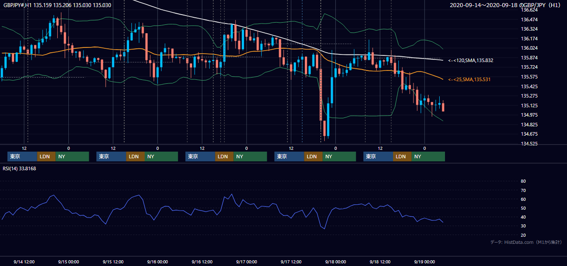The width and height of the screenshot is (567, 266).
Task: Select the 135.724 price level
Action: coord(529,67)
